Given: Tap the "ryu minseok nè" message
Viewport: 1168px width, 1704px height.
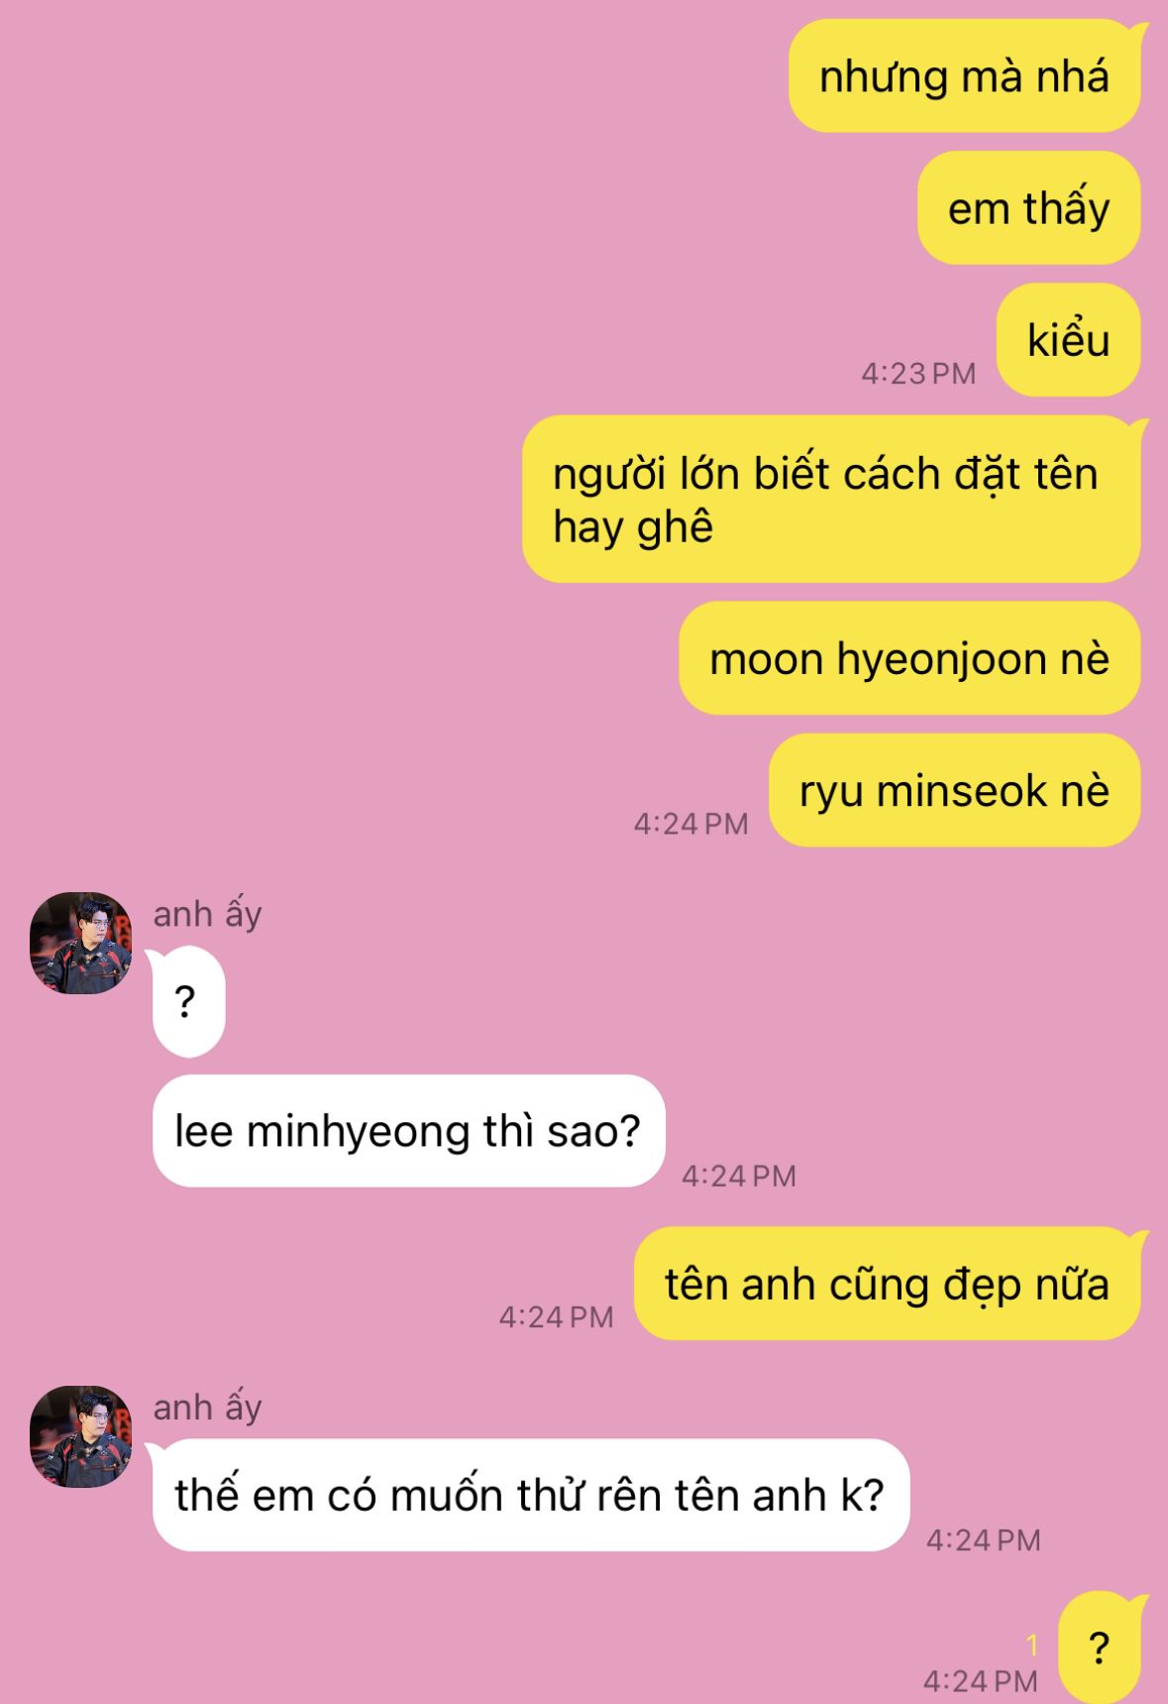Looking at the screenshot, I should (955, 790).
